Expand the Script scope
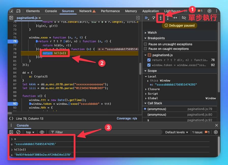Screen dimensions: 228x165 [146, 94]
